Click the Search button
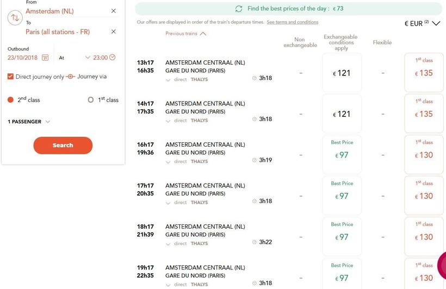Viewport: 446px width, 289px height. tap(63, 145)
